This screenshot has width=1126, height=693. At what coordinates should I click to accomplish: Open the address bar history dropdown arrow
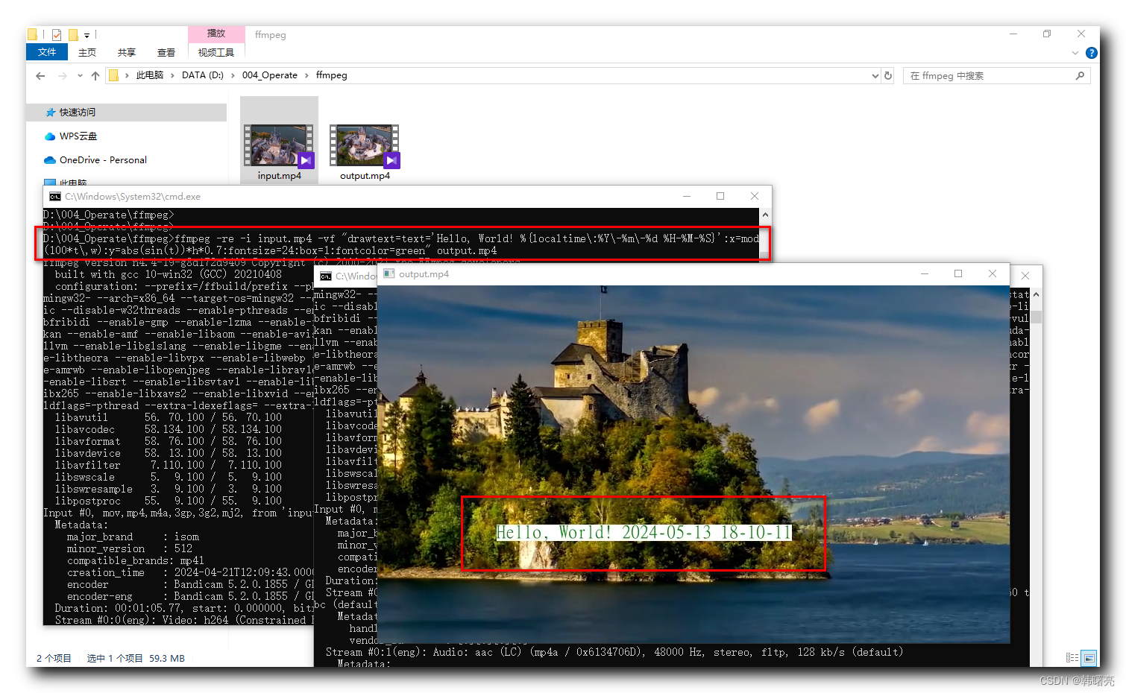[x=875, y=75]
